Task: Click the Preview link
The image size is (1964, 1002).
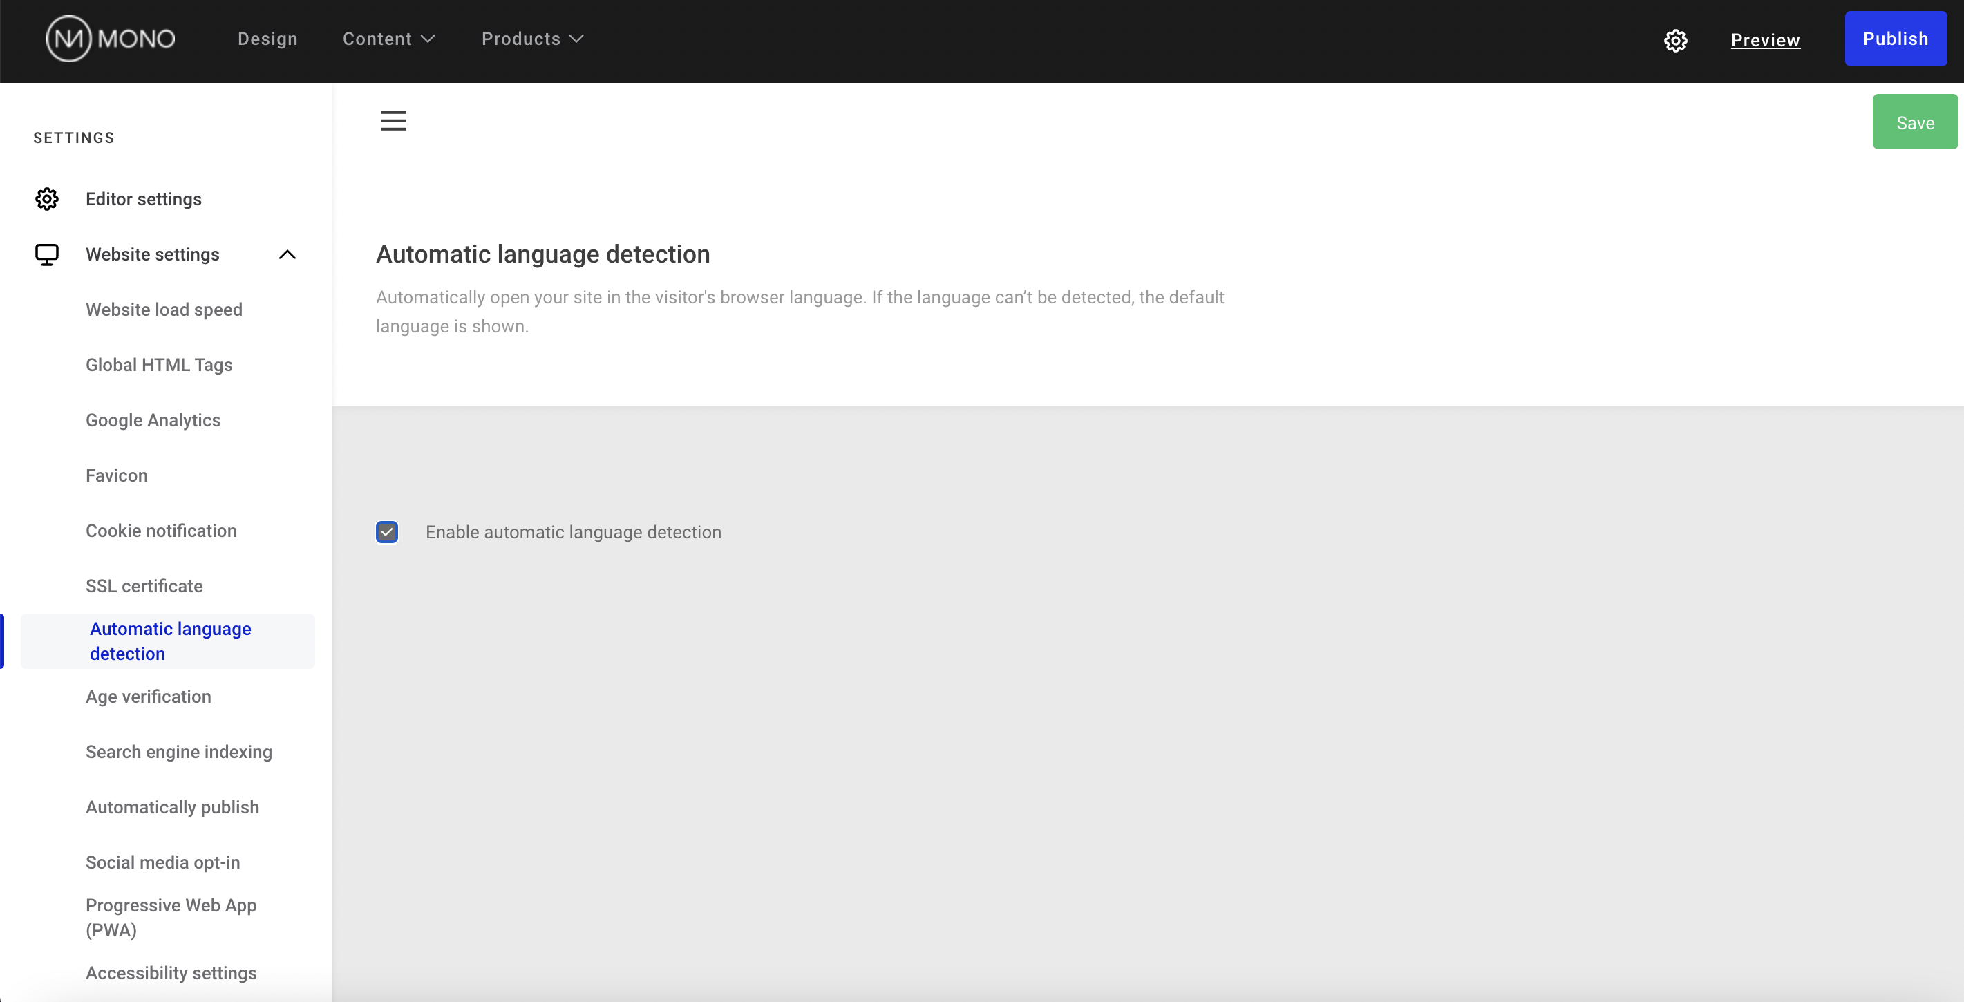Action: (1765, 40)
